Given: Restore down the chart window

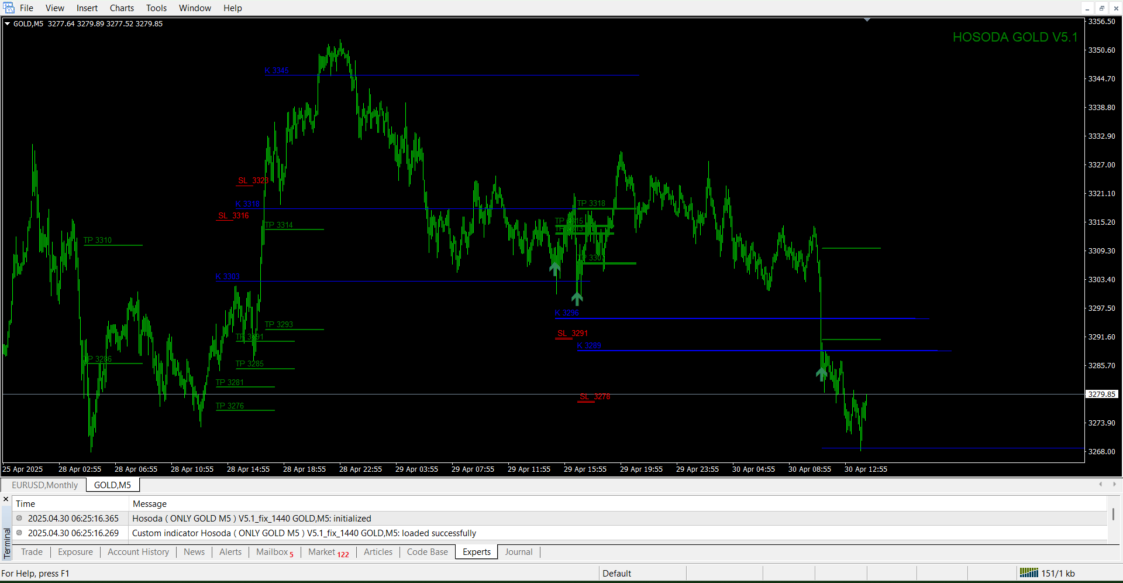Looking at the screenshot, I should 1101,8.
